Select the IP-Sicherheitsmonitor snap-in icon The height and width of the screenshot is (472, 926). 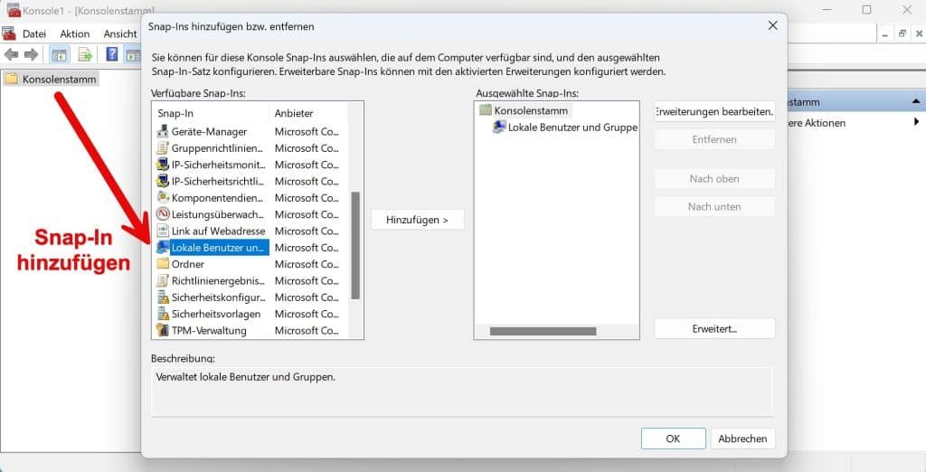163,165
